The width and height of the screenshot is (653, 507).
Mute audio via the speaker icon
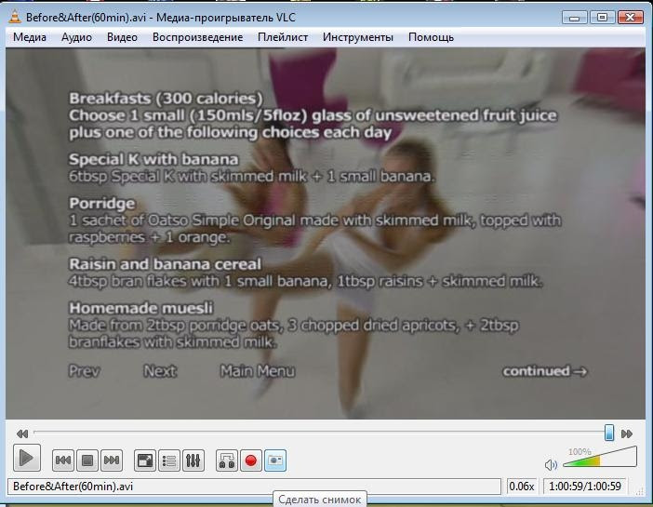pyautogui.click(x=551, y=464)
